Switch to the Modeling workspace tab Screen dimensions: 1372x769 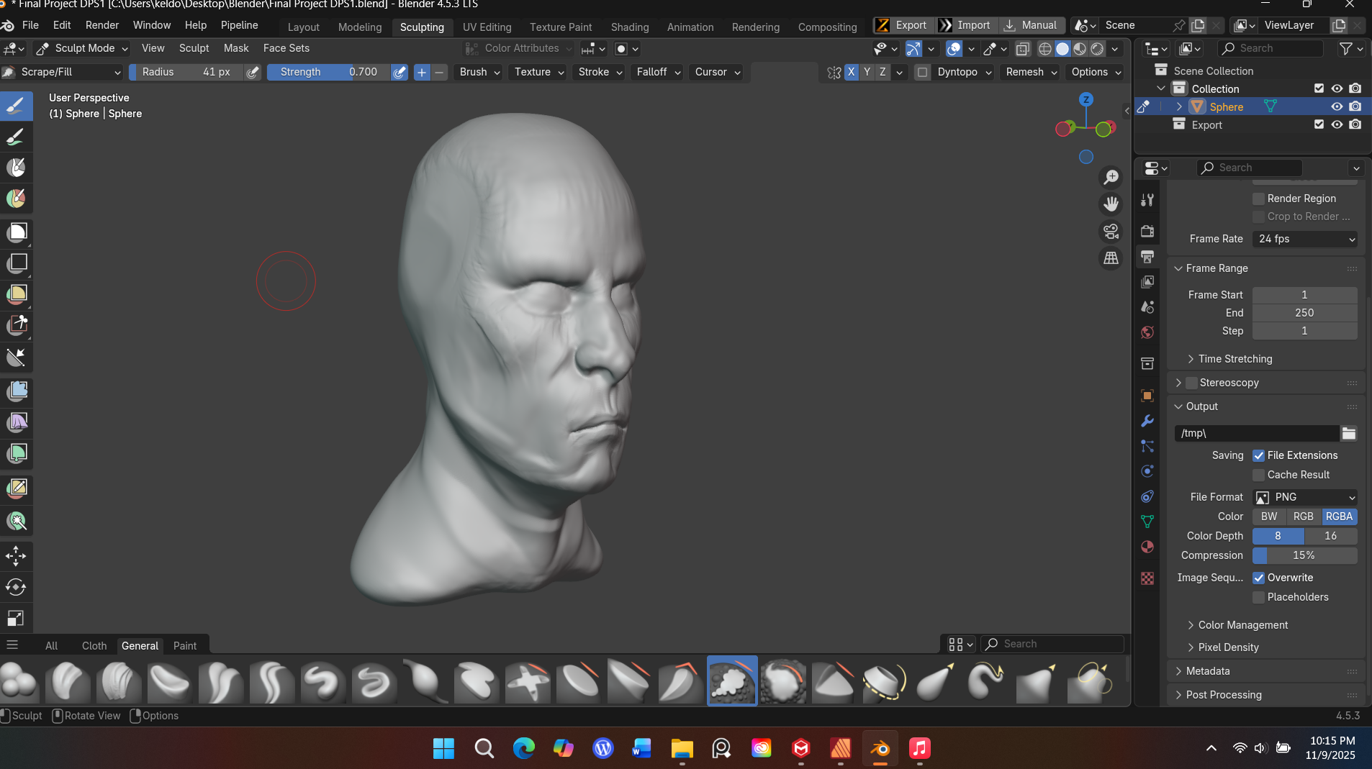pos(360,27)
